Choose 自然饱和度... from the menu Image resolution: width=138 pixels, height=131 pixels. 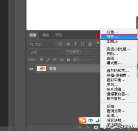coord(119,71)
